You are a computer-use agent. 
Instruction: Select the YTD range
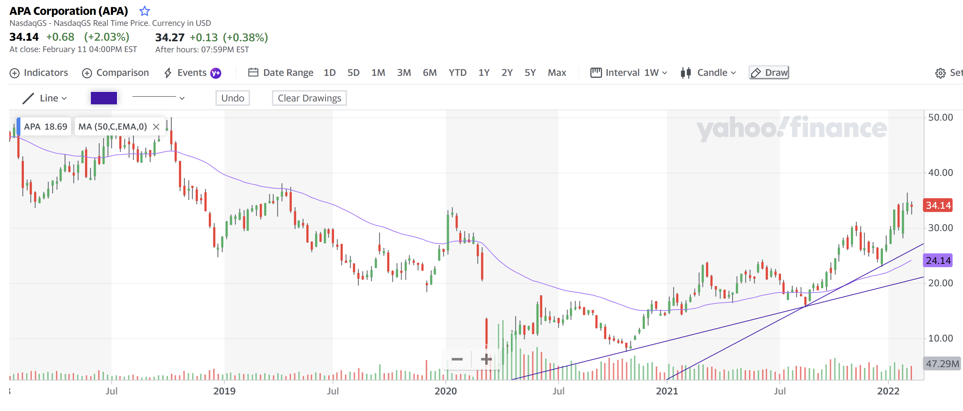458,73
